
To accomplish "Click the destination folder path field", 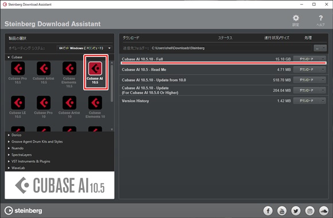I will click(x=231, y=48).
